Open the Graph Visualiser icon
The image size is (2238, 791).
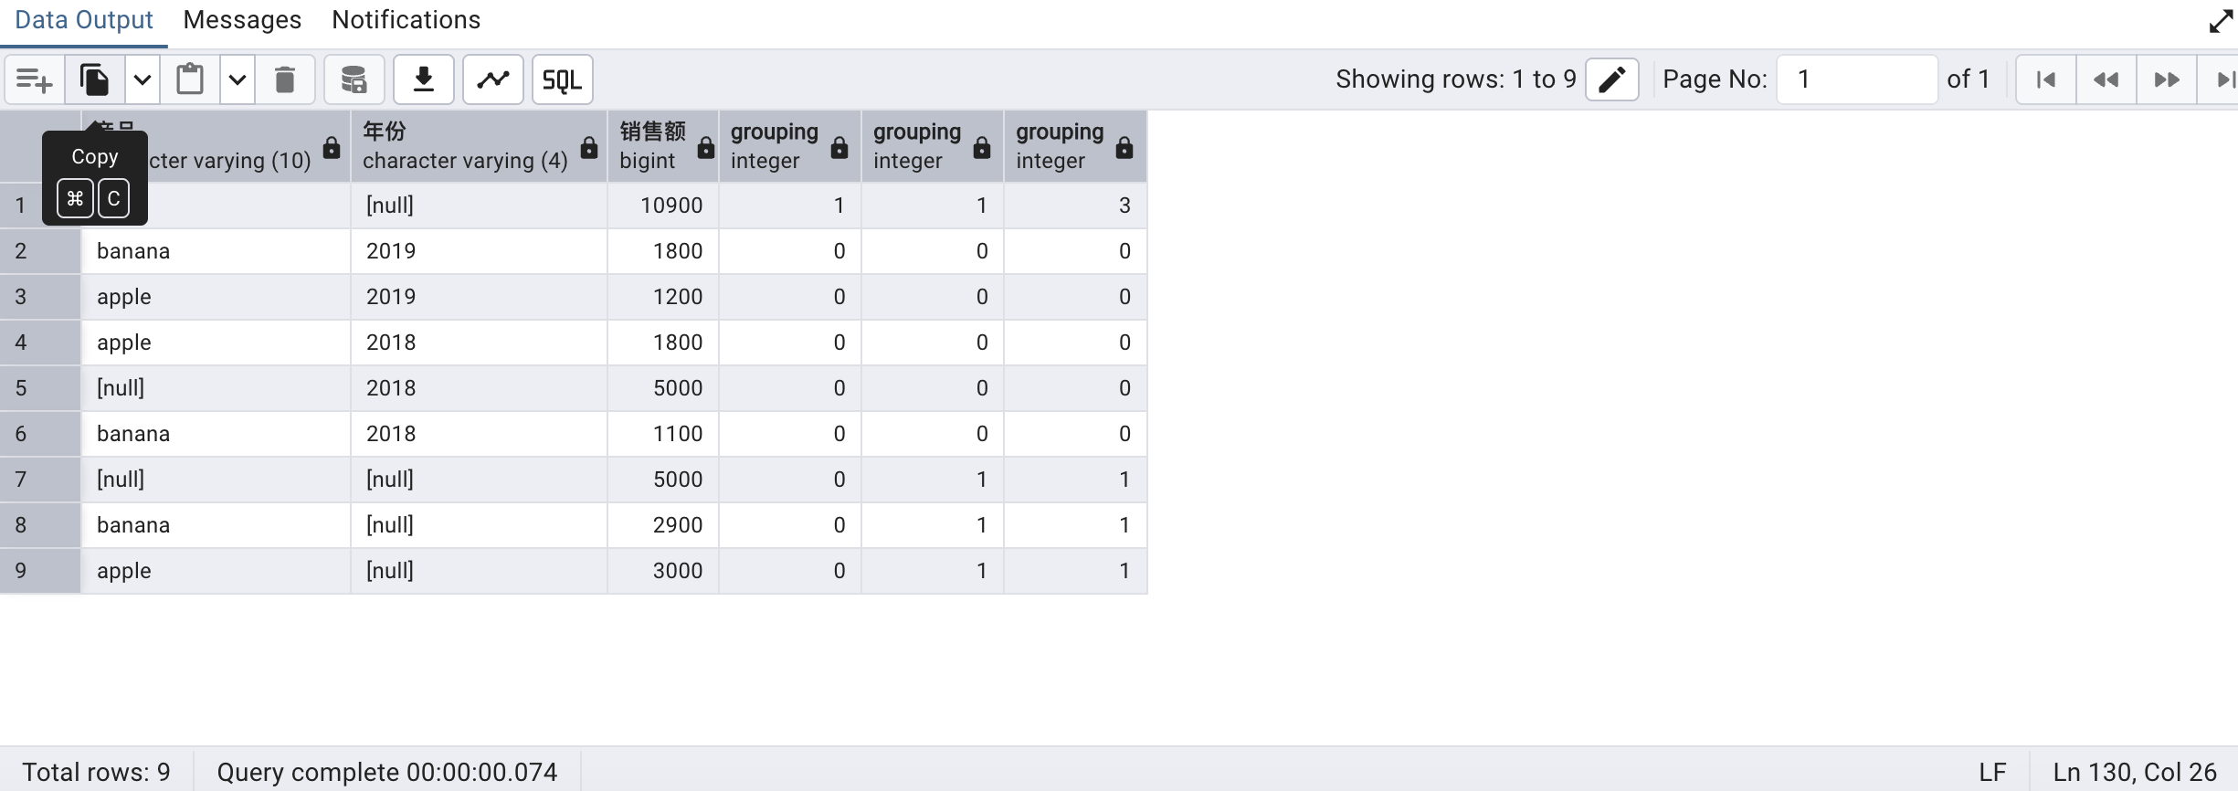[x=493, y=79]
